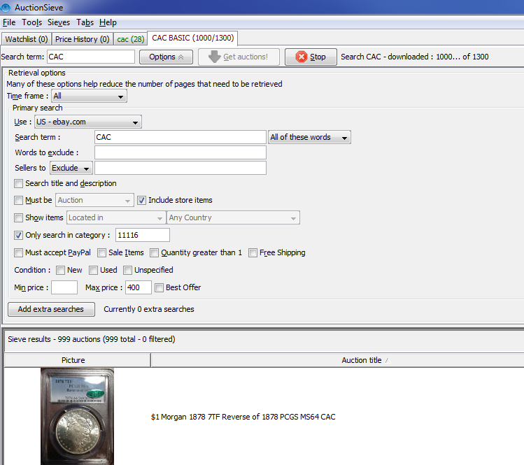Open the Any Country dropdown
524x465 pixels.
click(233, 217)
